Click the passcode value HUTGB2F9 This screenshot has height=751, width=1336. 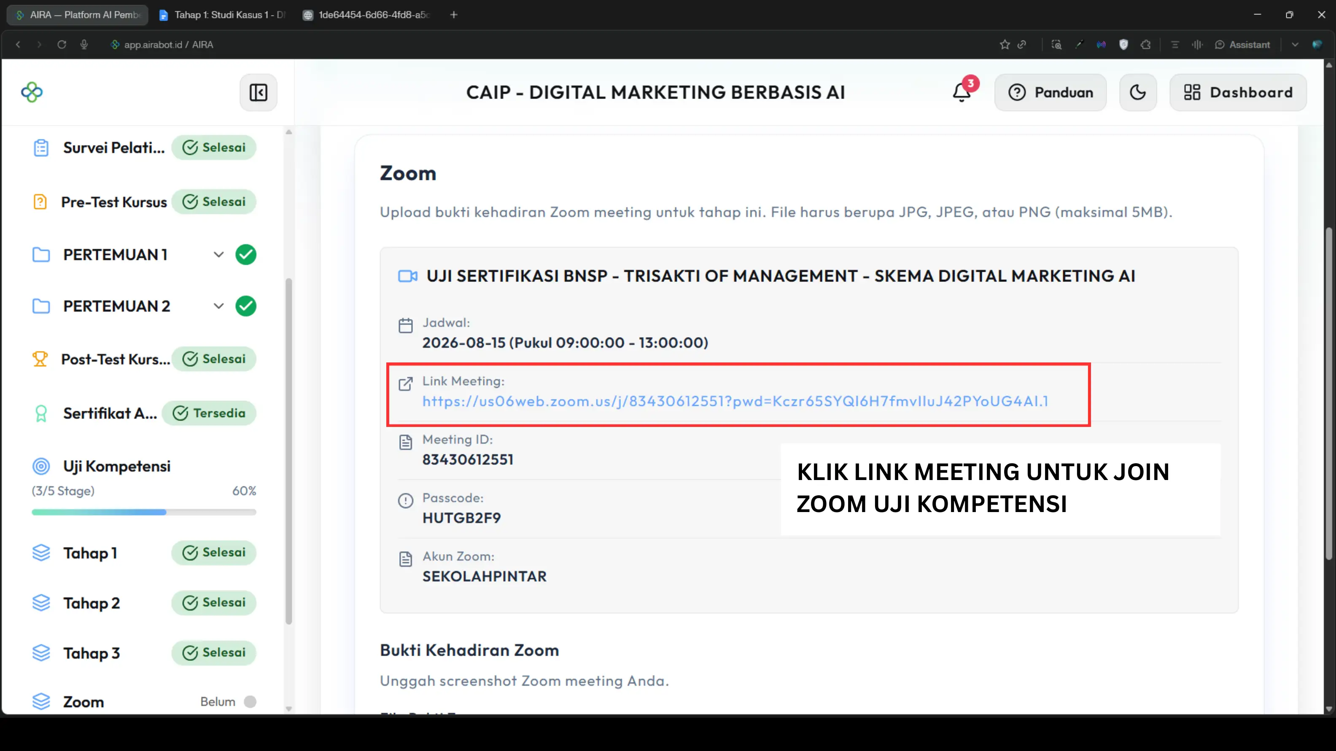click(x=462, y=518)
